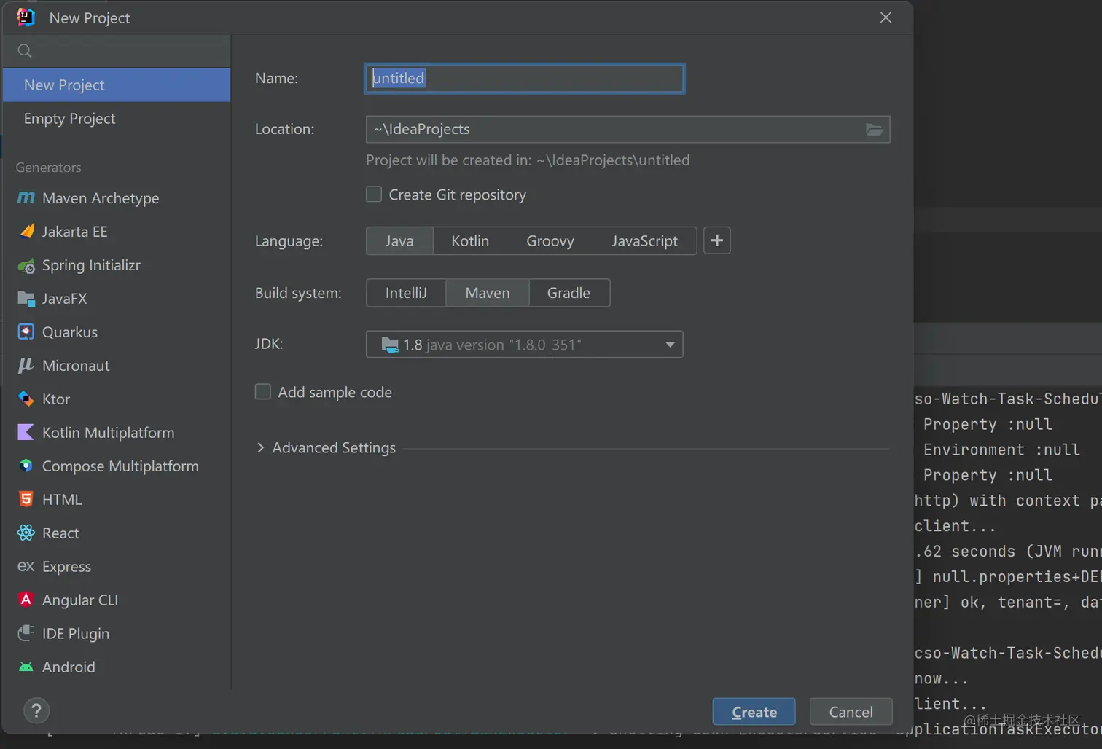Select Empty Project in sidebar
Viewport: 1102px width, 749px height.
tap(70, 119)
